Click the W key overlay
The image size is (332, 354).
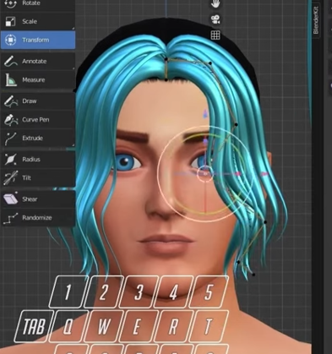(x=103, y=326)
